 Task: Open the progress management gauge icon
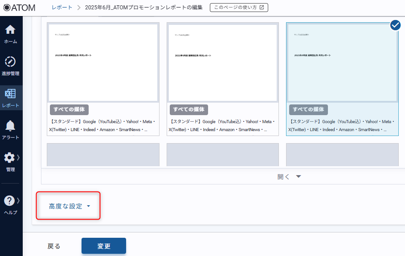click(x=10, y=62)
